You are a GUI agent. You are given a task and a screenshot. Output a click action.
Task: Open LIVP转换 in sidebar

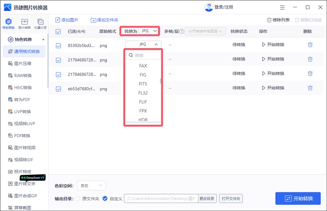coord(19,112)
